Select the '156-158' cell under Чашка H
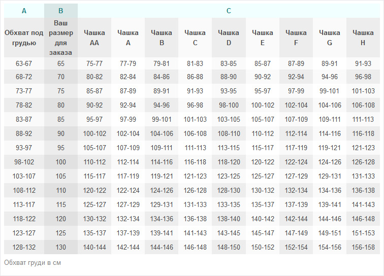 click(x=363, y=247)
